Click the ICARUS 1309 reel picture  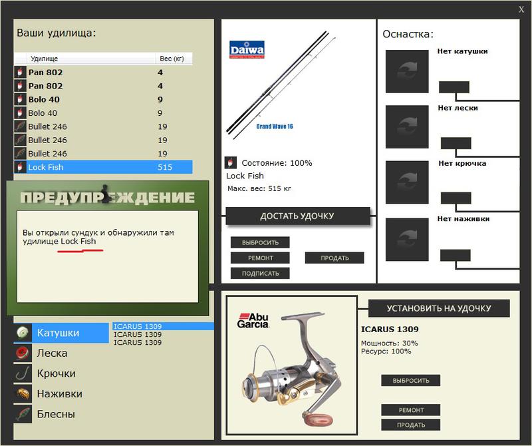click(292, 369)
